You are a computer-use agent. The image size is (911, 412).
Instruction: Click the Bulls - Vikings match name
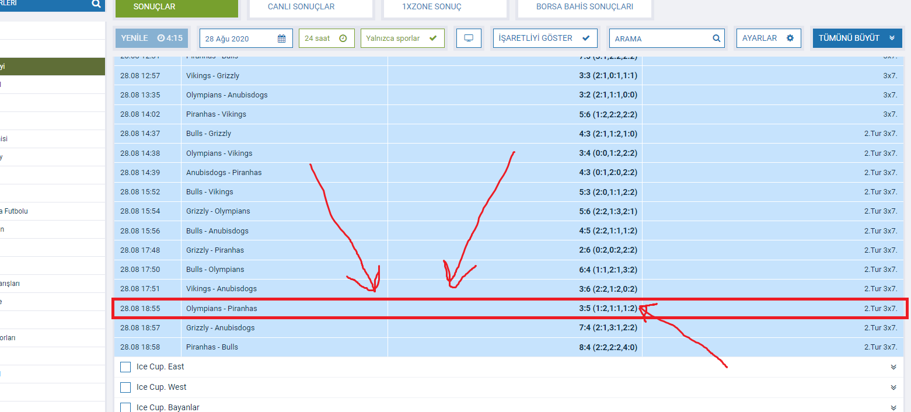coord(210,192)
